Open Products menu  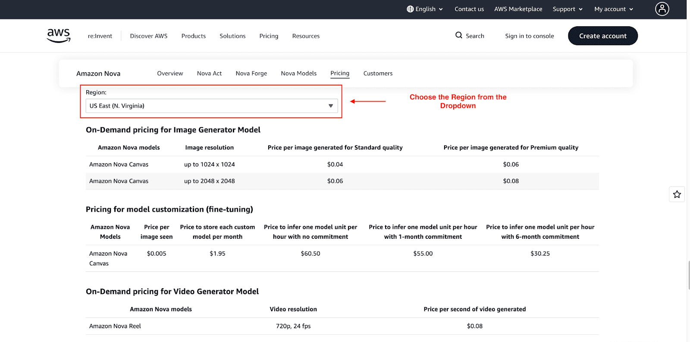[194, 36]
